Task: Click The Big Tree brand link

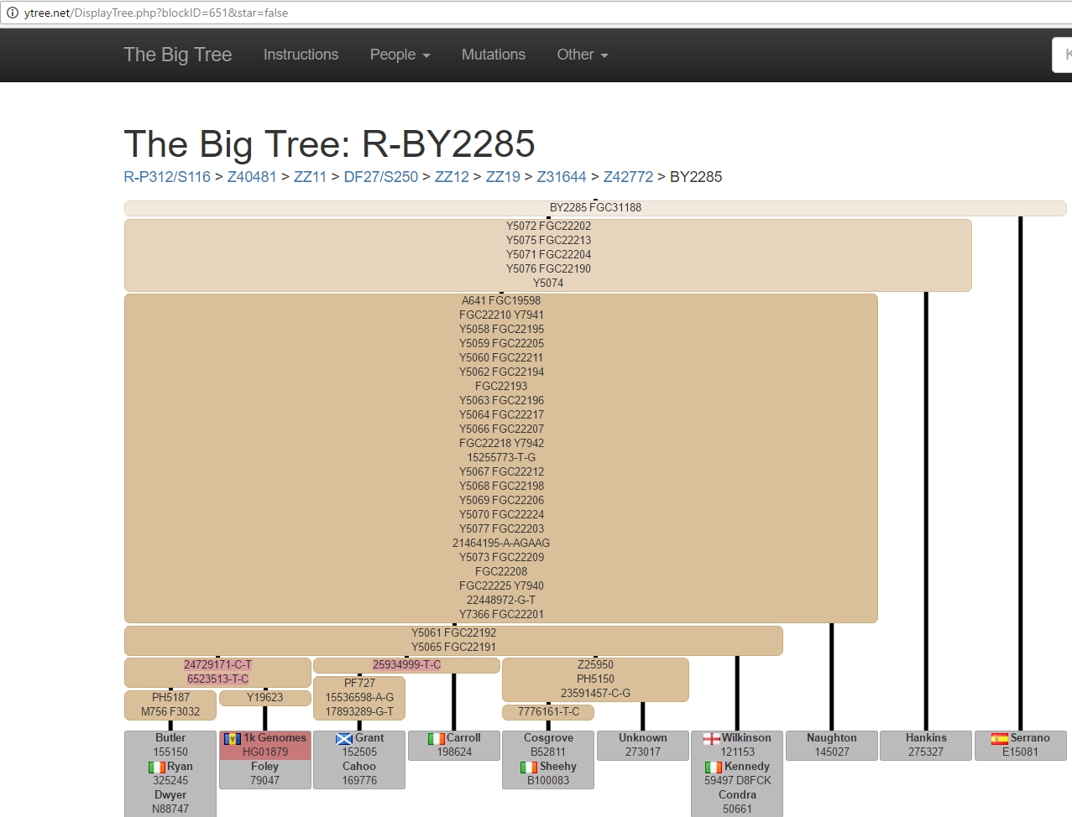Action: (177, 55)
